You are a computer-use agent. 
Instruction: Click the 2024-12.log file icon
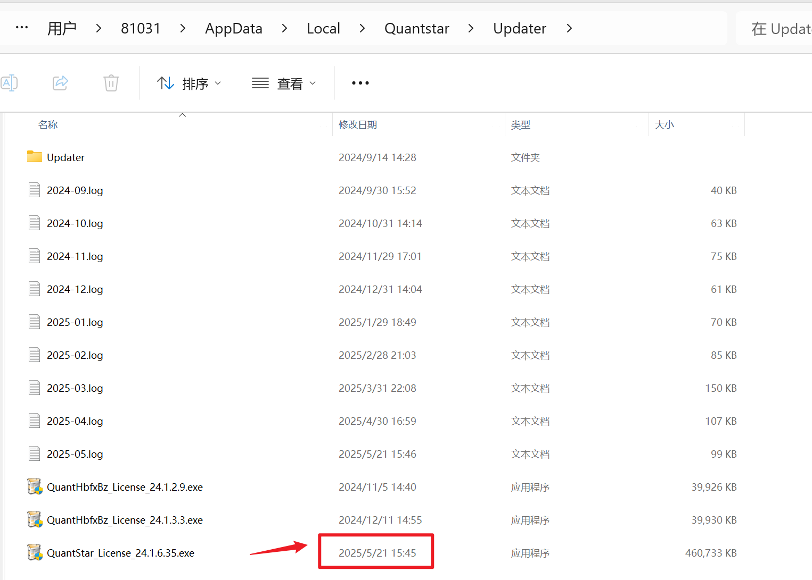coord(34,289)
